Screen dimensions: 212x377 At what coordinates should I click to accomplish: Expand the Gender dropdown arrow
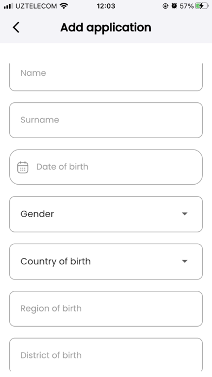click(184, 214)
